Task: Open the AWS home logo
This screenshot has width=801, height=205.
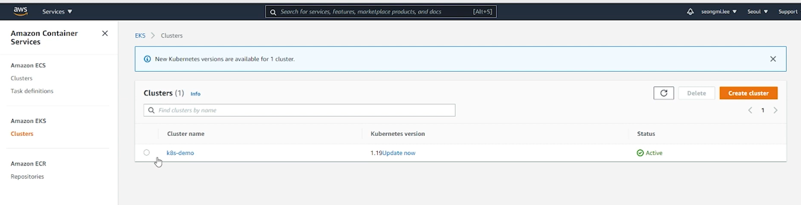Action: tap(20, 12)
